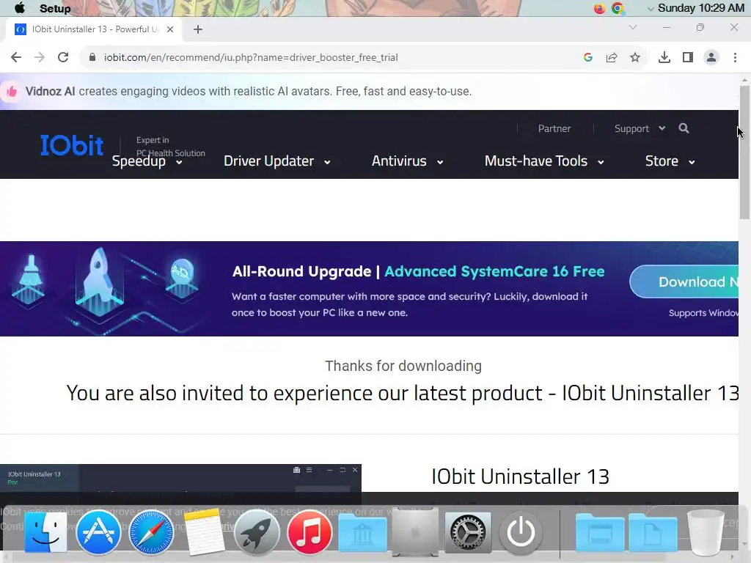
Task: Click the page vertical scrollbar thumb
Action: [744, 152]
